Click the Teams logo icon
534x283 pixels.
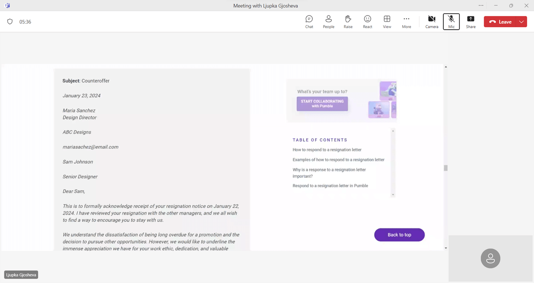point(7,6)
